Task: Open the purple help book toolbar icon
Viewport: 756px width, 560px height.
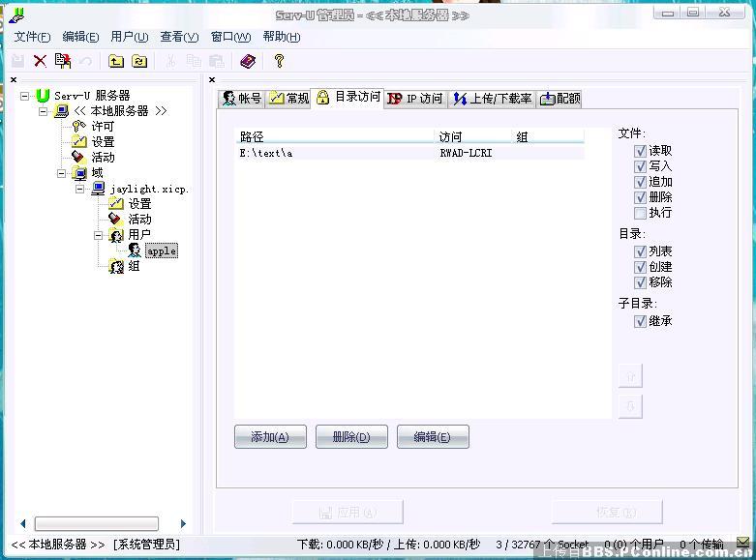Action: click(248, 61)
